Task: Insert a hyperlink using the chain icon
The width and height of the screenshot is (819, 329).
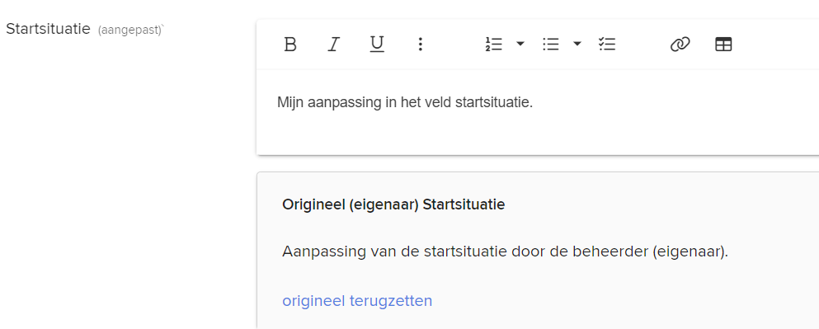Action: [x=680, y=45]
